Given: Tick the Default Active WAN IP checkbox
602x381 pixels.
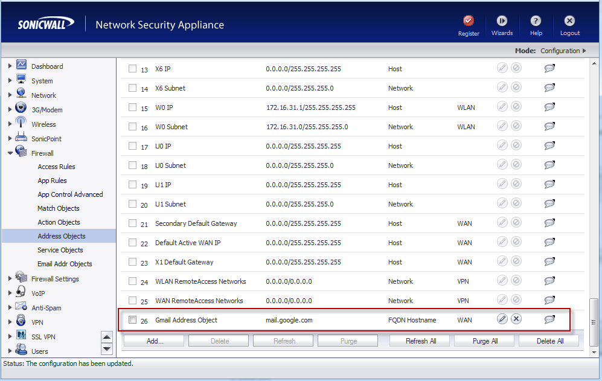Looking at the screenshot, I should pos(132,242).
